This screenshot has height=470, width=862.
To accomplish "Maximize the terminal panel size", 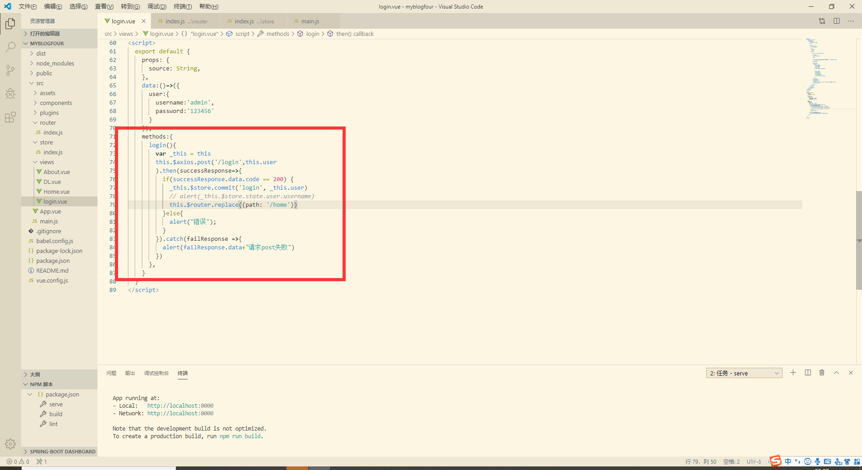I will point(836,373).
